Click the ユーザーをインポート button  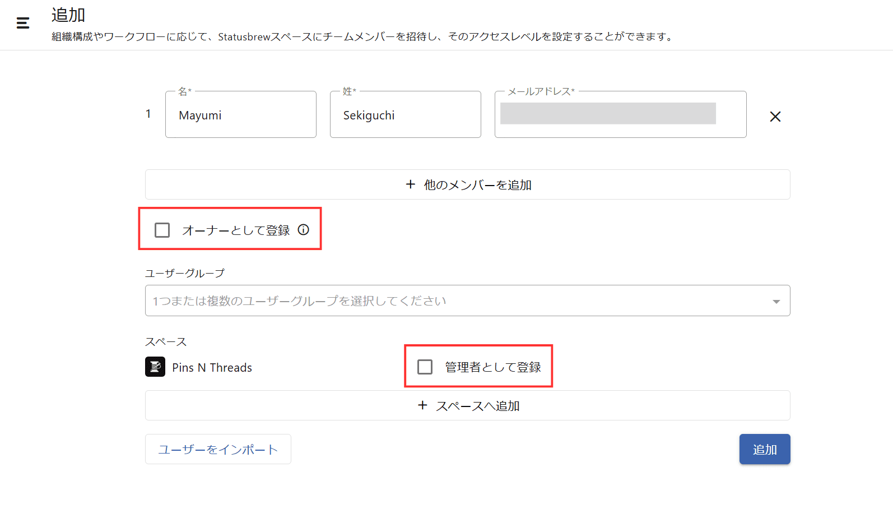click(218, 449)
